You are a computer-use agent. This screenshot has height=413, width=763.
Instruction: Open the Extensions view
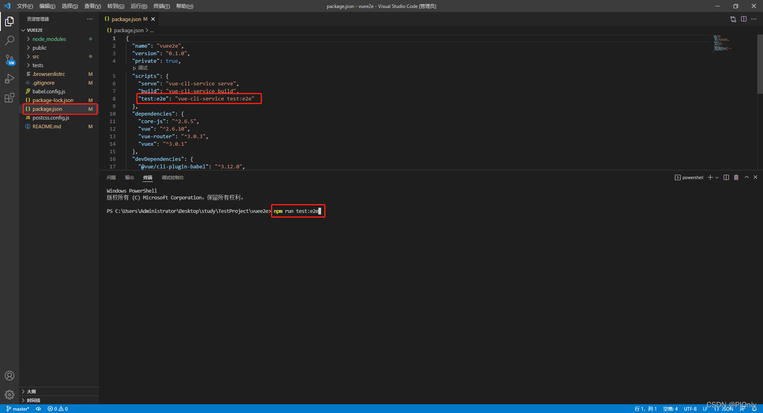click(x=10, y=98)
